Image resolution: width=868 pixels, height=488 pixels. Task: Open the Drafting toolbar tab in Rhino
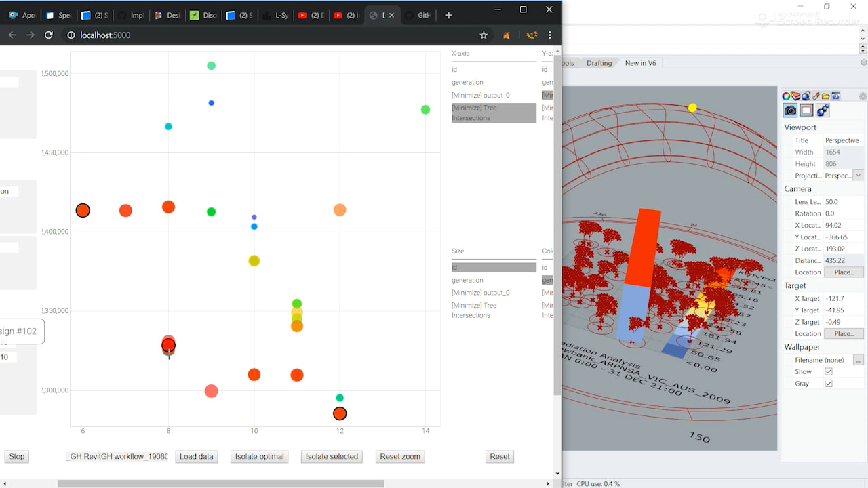pyautogui.click(x=599, y=63)
